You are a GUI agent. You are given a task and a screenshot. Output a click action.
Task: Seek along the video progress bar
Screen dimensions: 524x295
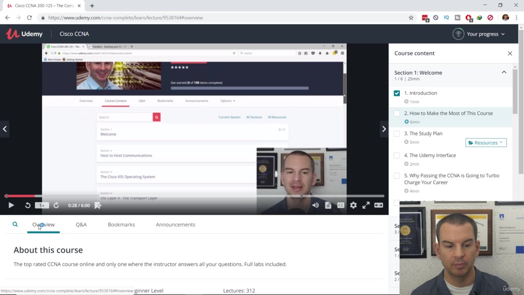click(194, 196)
